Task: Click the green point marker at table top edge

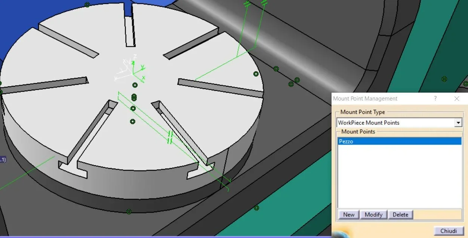Action: click(x=87, y=5)
